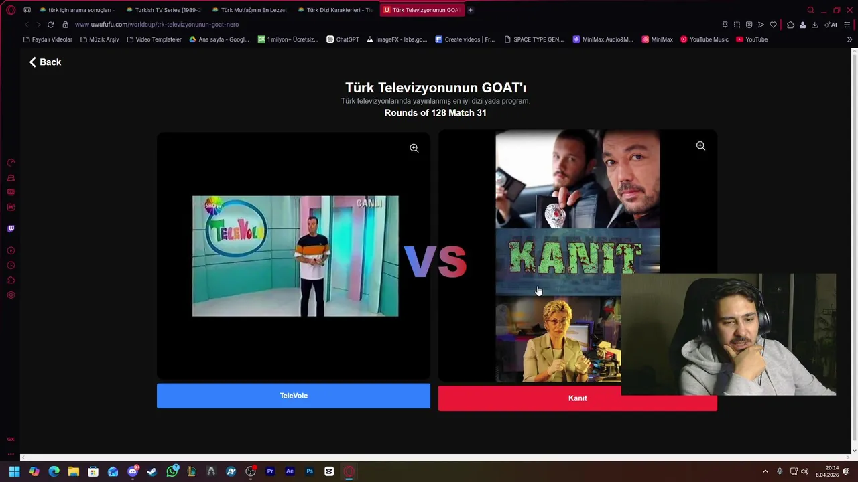Open the YouTube bookmark
858x482 pixels.
click(752, 39)
